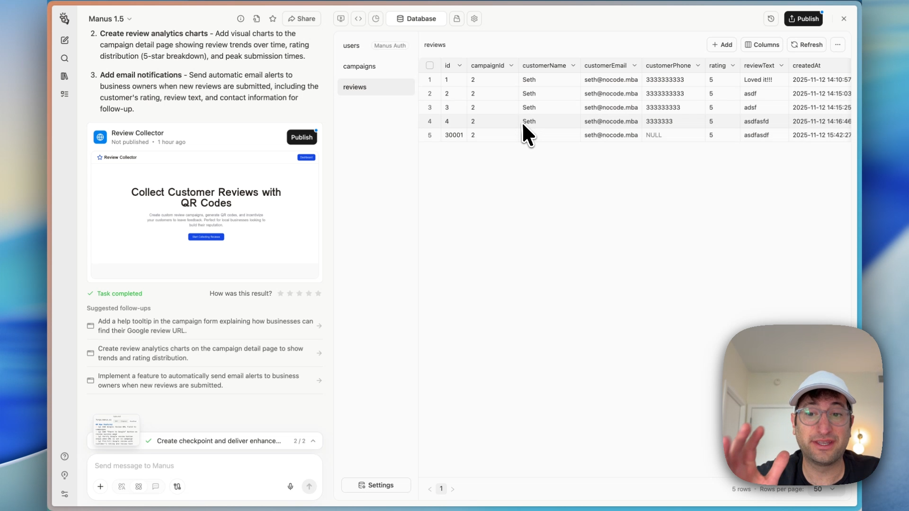909x511 pixels.
Task: Toggle the Manus Auth option beside users
Action: pyautogui.click(x=389, y=45)
